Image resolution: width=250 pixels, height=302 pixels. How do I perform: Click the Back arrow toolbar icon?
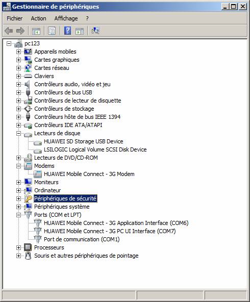click(9, 31)
